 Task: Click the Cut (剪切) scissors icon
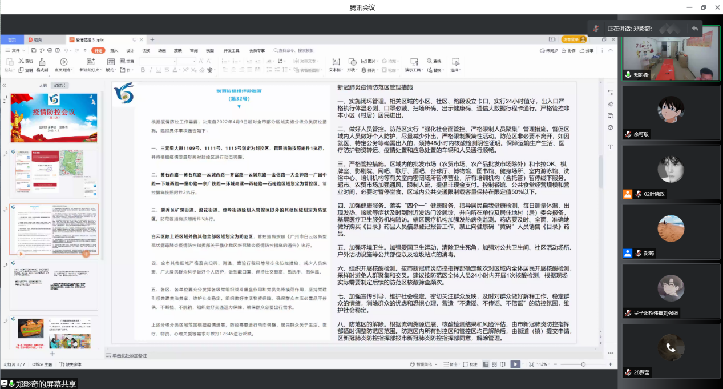pos(21,61)
